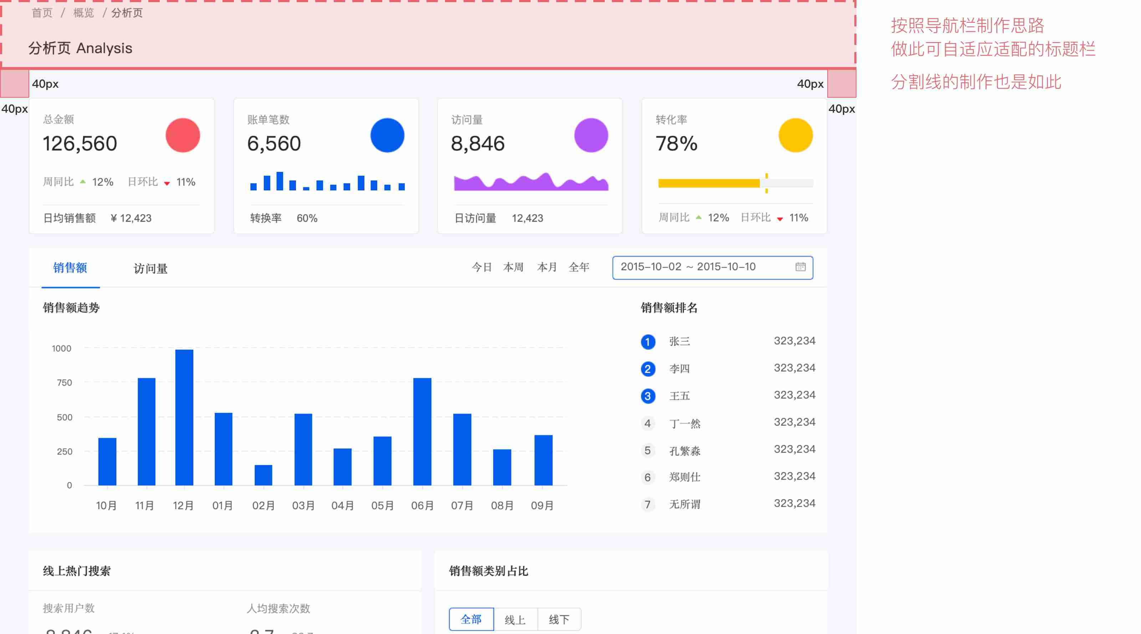Click rank badge 6 next to 郑则仕
This screenshot has height=634, width=1141.
(x=648, y=477)
